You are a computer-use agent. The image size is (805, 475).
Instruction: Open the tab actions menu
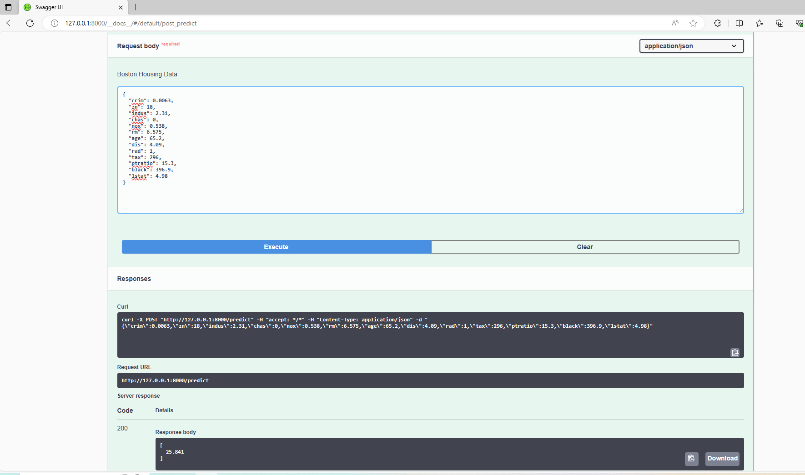pos(8,7)
